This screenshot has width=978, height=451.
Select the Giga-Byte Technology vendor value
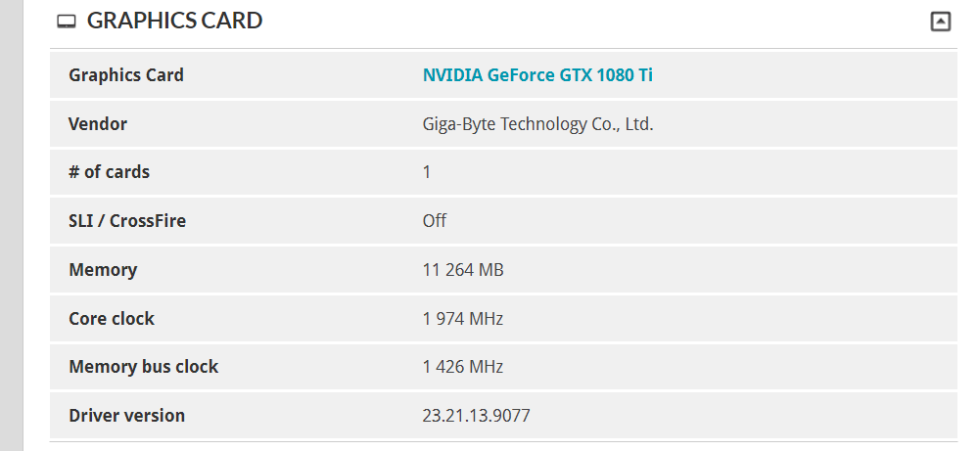pos(537,124)
